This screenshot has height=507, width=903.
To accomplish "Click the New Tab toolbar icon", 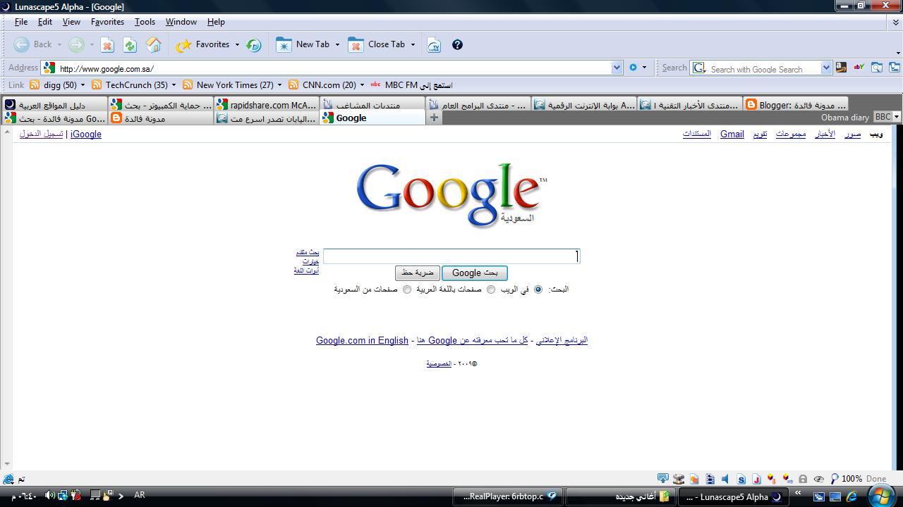I will point(284,44).
